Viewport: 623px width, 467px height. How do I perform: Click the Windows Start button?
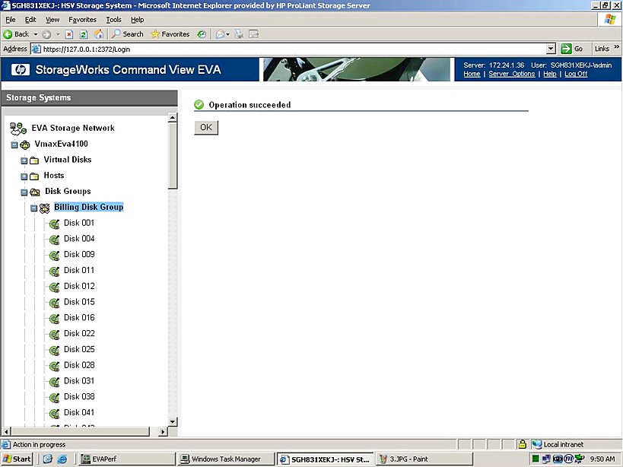pos(17,459)
